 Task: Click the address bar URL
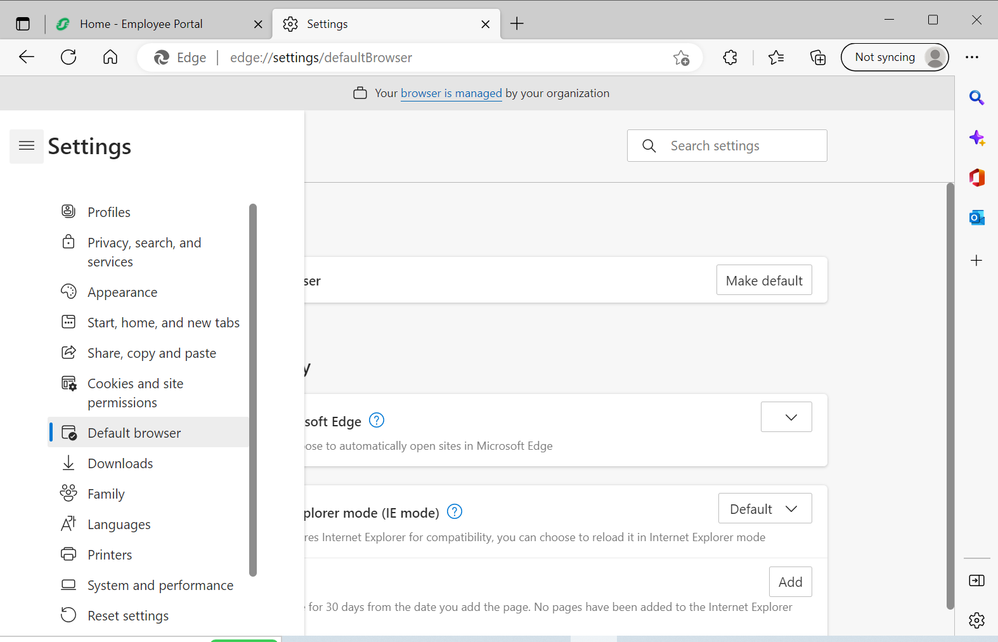pos(321,58)
